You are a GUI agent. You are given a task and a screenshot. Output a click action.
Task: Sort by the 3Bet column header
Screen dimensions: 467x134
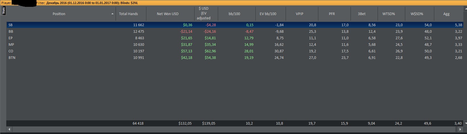tap(362, 14)
